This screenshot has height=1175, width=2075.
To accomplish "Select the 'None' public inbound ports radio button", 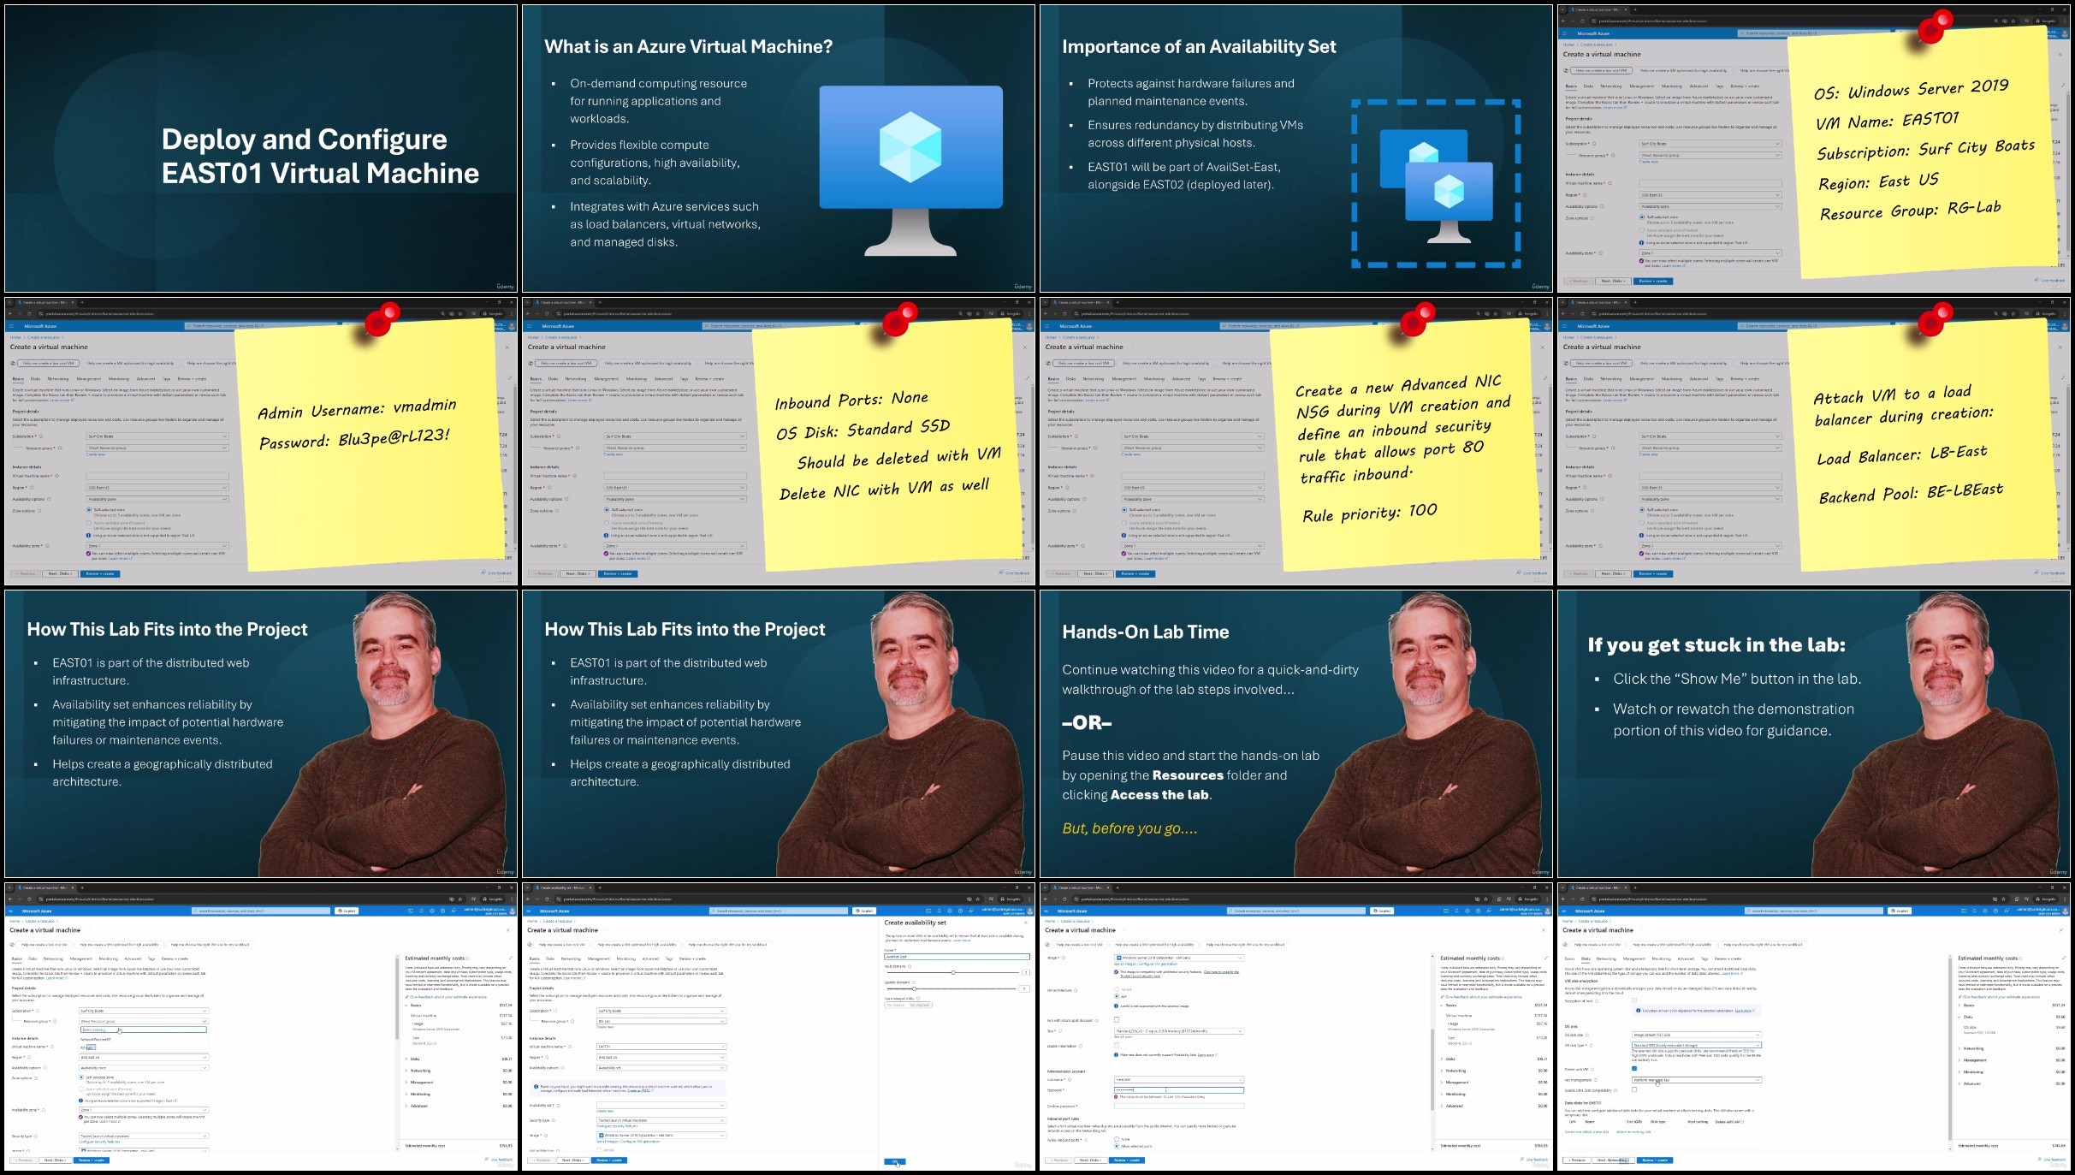I will (1117, 1139).
